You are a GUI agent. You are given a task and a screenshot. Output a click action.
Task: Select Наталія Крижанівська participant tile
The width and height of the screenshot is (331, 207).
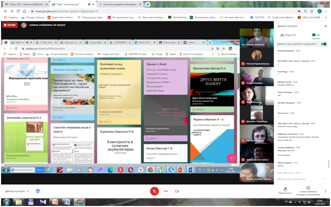click(x=257, y=57)
